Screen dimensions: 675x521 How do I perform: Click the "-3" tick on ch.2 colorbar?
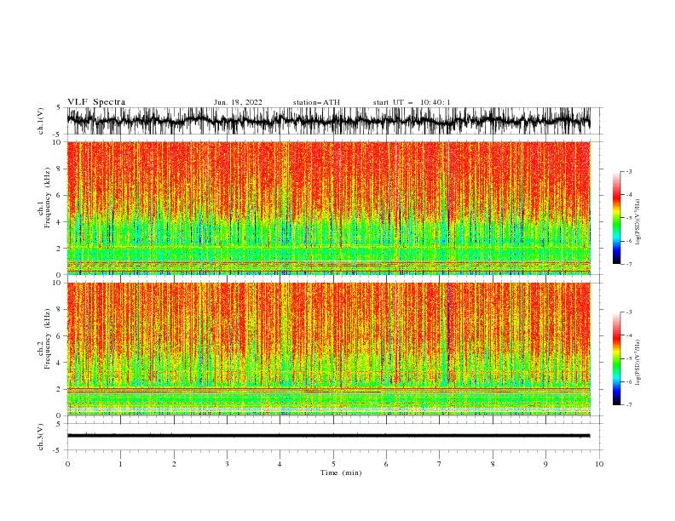coord(628,312)
